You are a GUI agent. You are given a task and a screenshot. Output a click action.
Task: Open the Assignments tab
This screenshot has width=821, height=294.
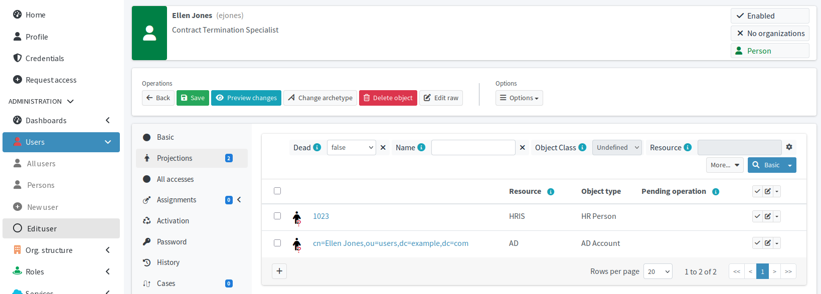[x=192, y=200]
